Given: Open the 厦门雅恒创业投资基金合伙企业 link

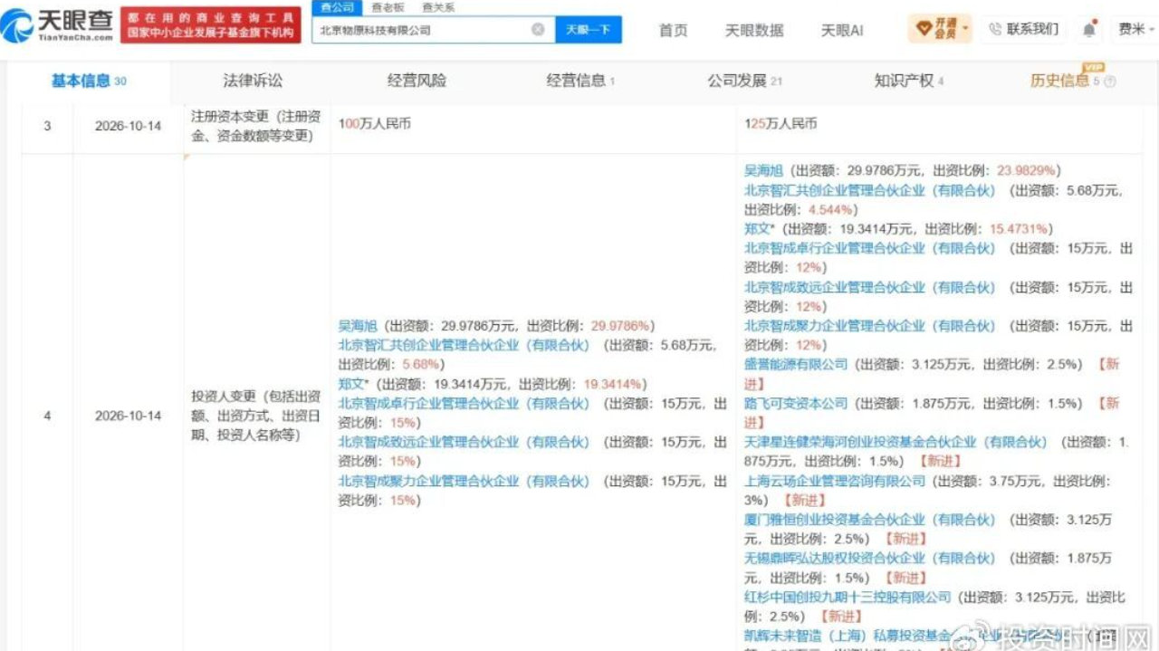Looking at the screenshot, I should pyautogui.click(x=869, y=520).
